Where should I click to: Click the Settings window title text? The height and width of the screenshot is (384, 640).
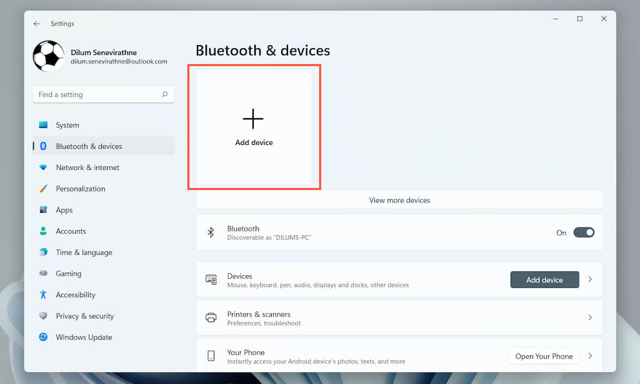pyautogui.click(x=62, y=24)
